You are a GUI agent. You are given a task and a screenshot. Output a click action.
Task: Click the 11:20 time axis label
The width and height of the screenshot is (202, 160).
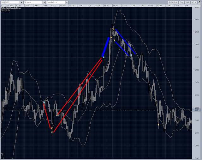pos(89,6)
